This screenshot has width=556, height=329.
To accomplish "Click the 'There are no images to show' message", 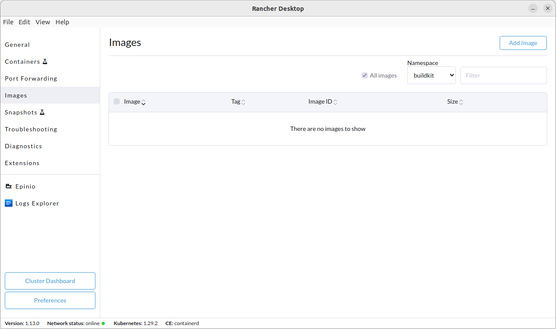I will [328, 129].
